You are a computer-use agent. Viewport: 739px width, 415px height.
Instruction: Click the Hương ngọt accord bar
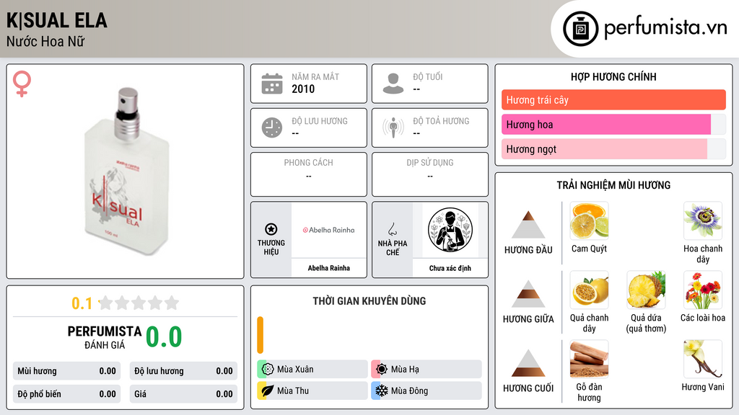pyautogui.click(x=613, y=148)
